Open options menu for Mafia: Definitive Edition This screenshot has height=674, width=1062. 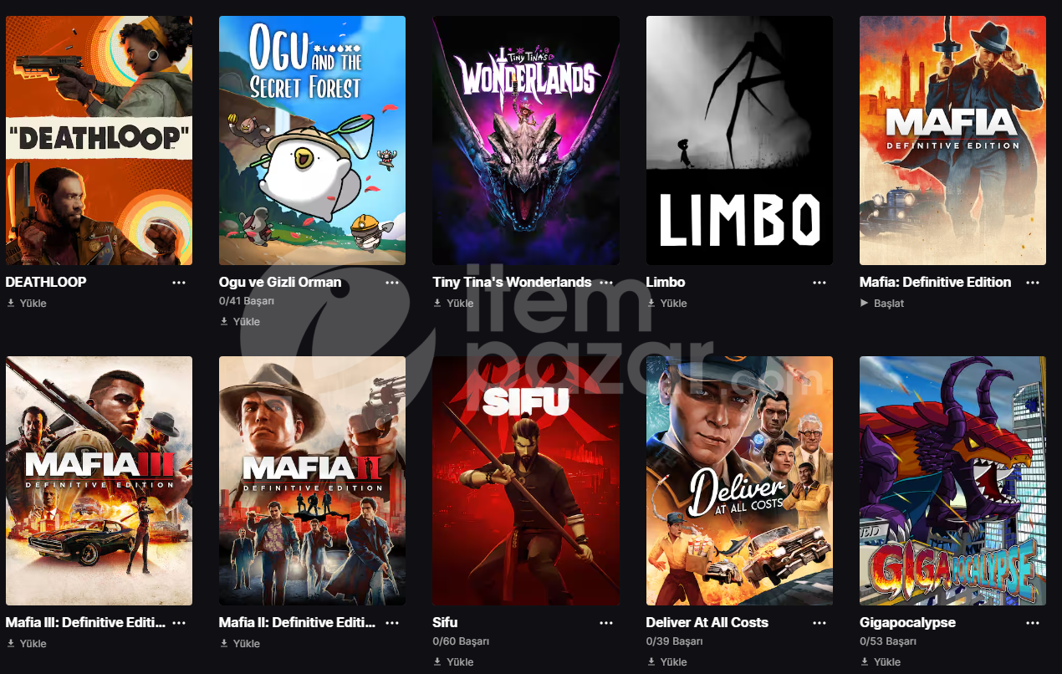coord(1033,283)
